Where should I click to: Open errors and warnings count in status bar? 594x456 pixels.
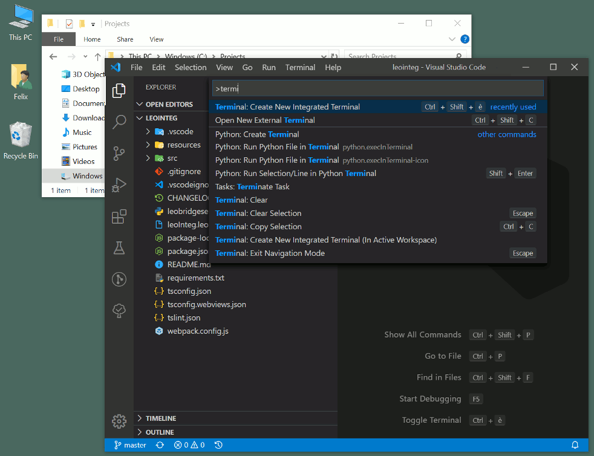click(x=189, y=445)
